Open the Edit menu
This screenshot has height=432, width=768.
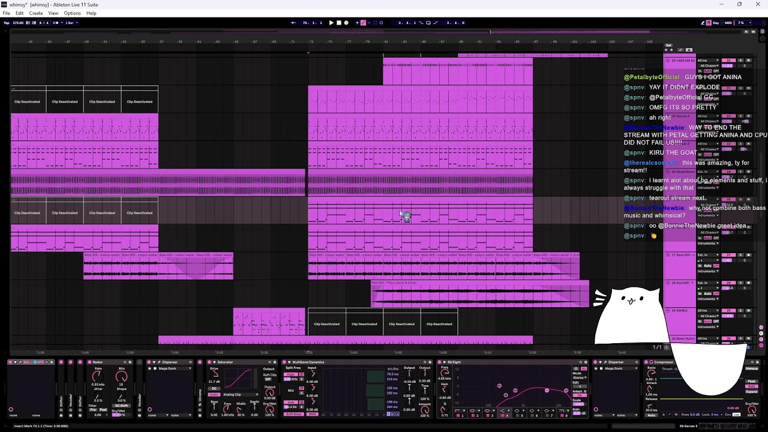20,13
